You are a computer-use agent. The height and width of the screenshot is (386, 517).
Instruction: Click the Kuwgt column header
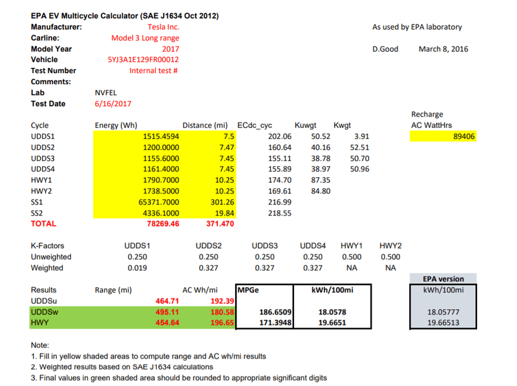(x=305, y=125)
